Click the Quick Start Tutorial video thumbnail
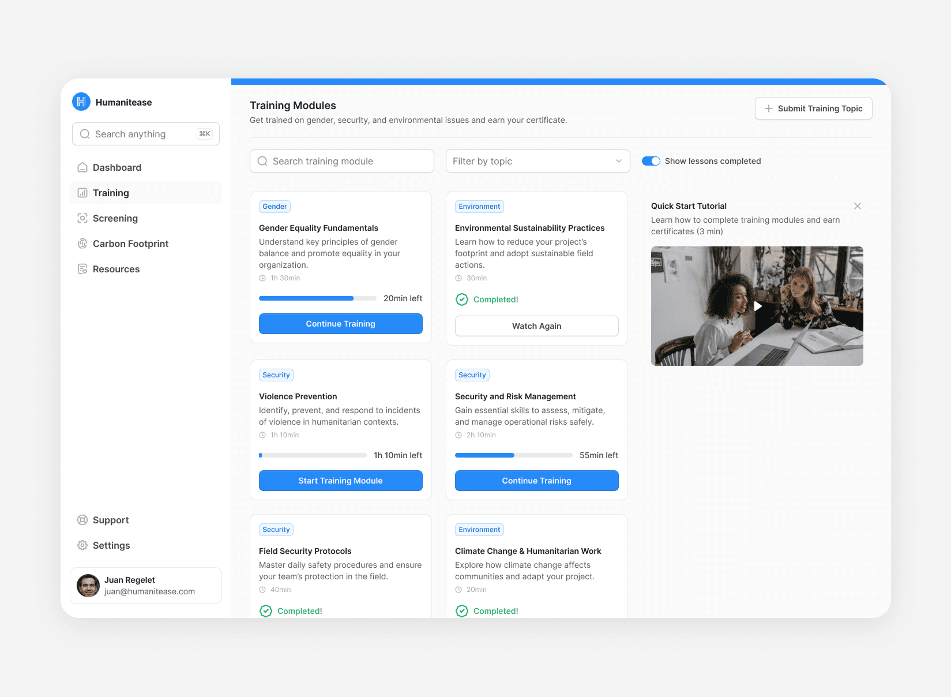Viewport: 951px width, 697px height. (757, 306)
